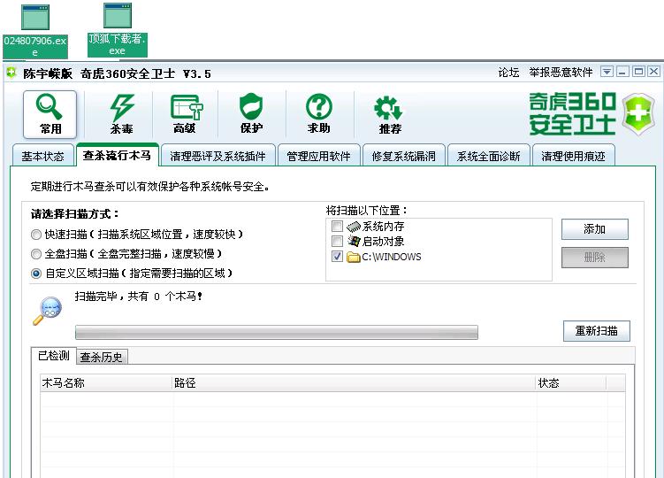Sort by 木马名称 column header
This screenshot has height=478, width=664.
click(106, 383)
